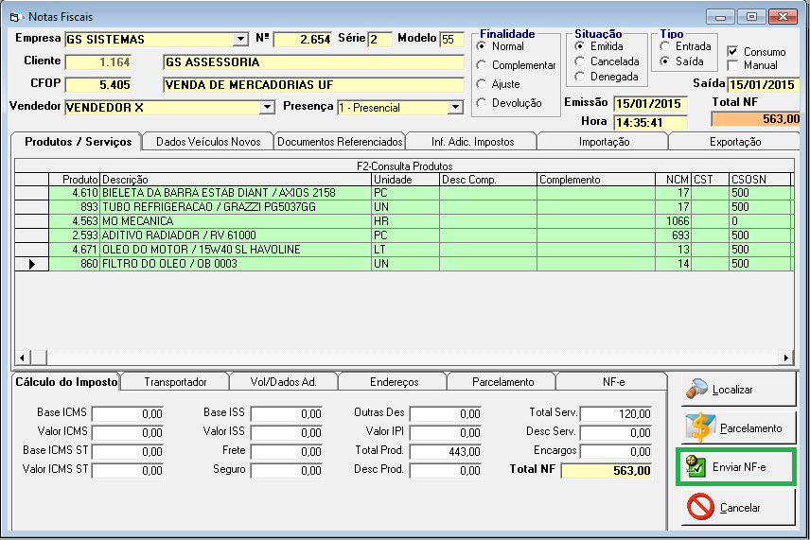Uncheck the Consumo checkbox

coord(732,51)
